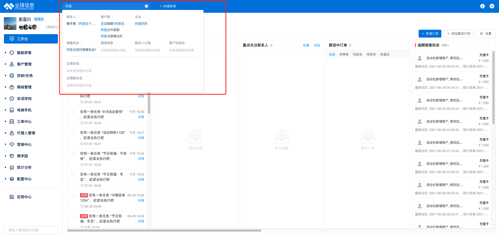Select the 未通过 order tab

pyautogui.click(x=385, y=55)
